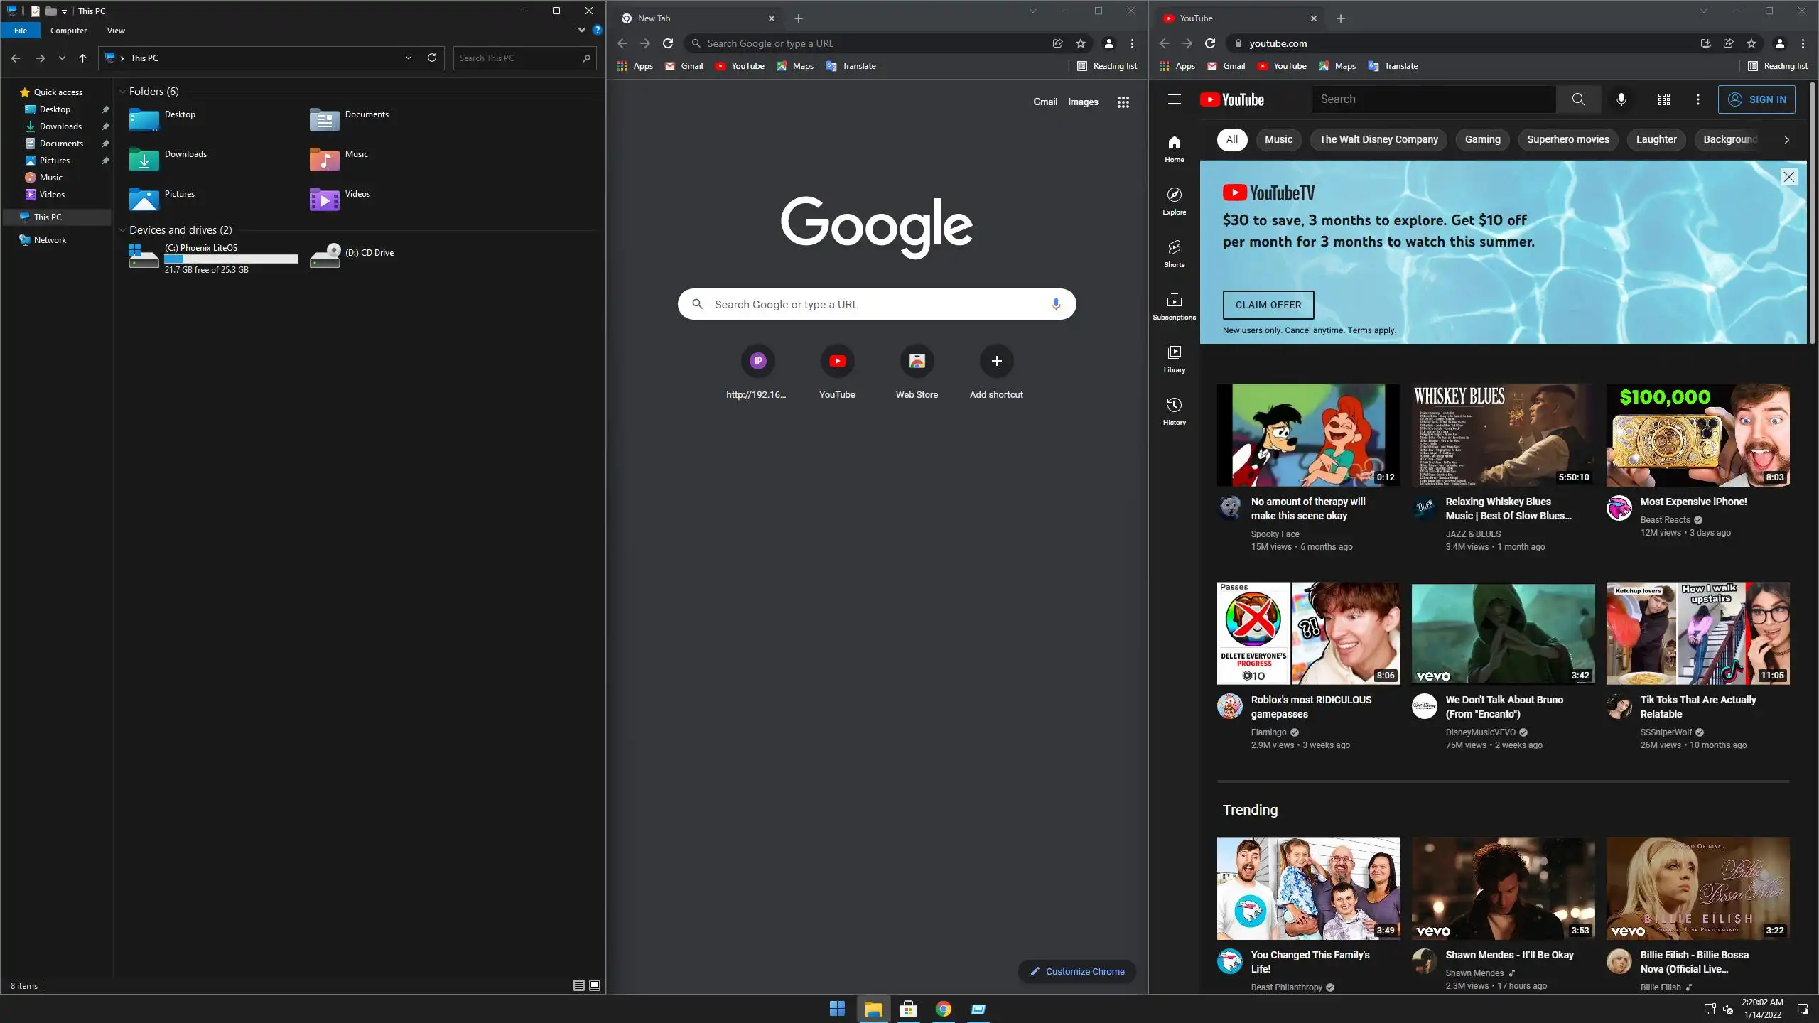Screen dimensions: 1819x1023
Task: Open Google apps grid on New Tab
Action: (1123, 102)
